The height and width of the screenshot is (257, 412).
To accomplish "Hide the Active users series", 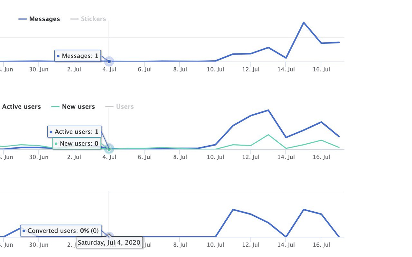I will (x=21, y=107).
